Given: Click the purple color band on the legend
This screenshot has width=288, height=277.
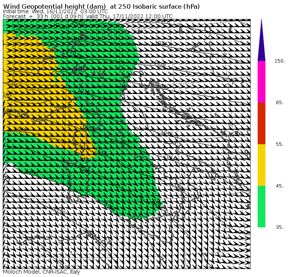Looking at the screenshot, I should (261, 44).
